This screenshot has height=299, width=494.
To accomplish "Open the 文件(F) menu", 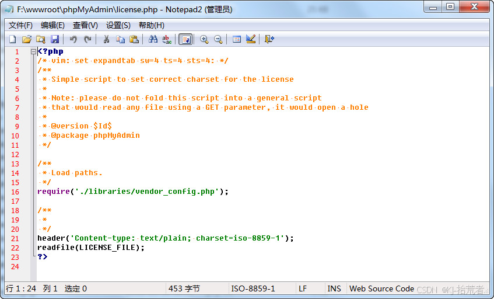I will [20, 25].
